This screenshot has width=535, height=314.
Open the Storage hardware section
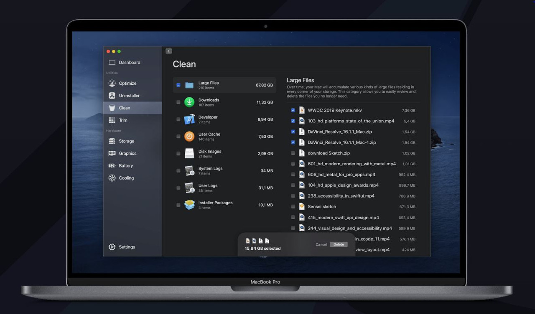coord(132,141)
